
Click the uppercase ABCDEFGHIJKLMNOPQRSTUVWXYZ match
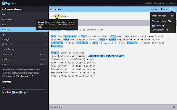(x=106, y=56)
